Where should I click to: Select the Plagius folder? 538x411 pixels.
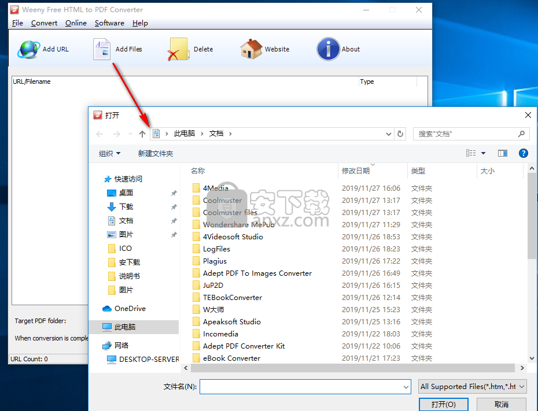click(x=215, y=261)
